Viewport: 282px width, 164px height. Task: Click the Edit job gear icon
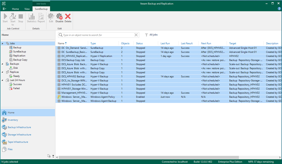51,18
